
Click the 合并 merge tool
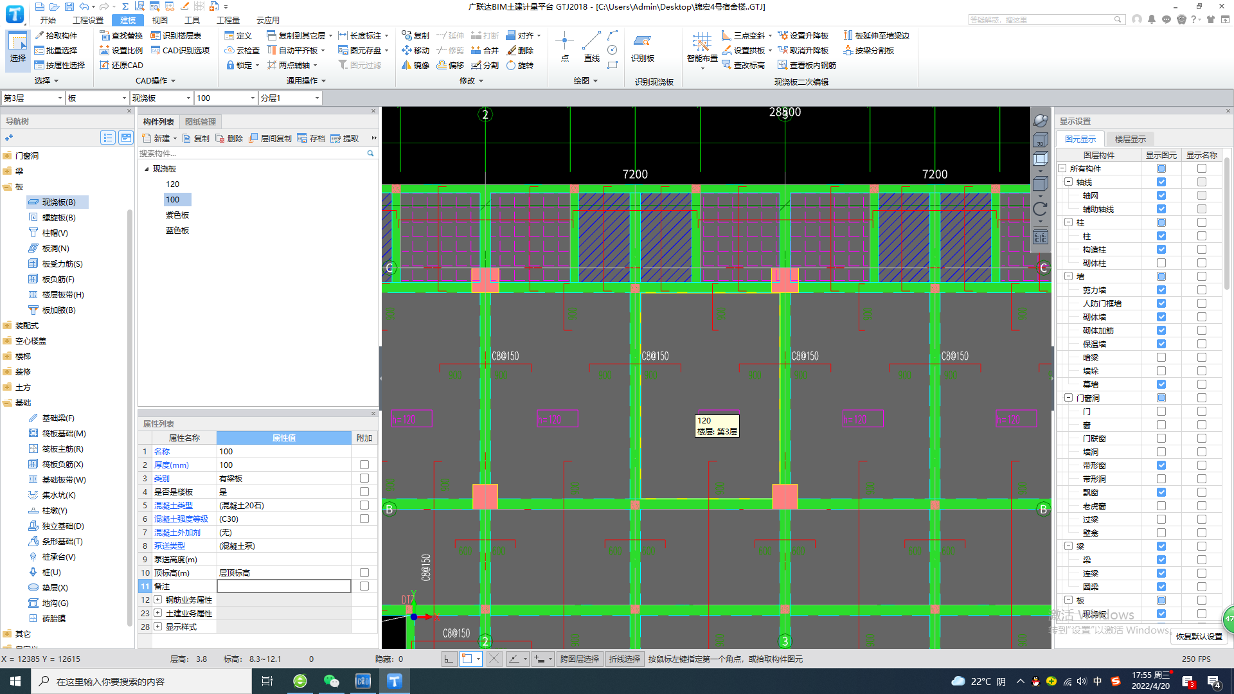[485, 50]
